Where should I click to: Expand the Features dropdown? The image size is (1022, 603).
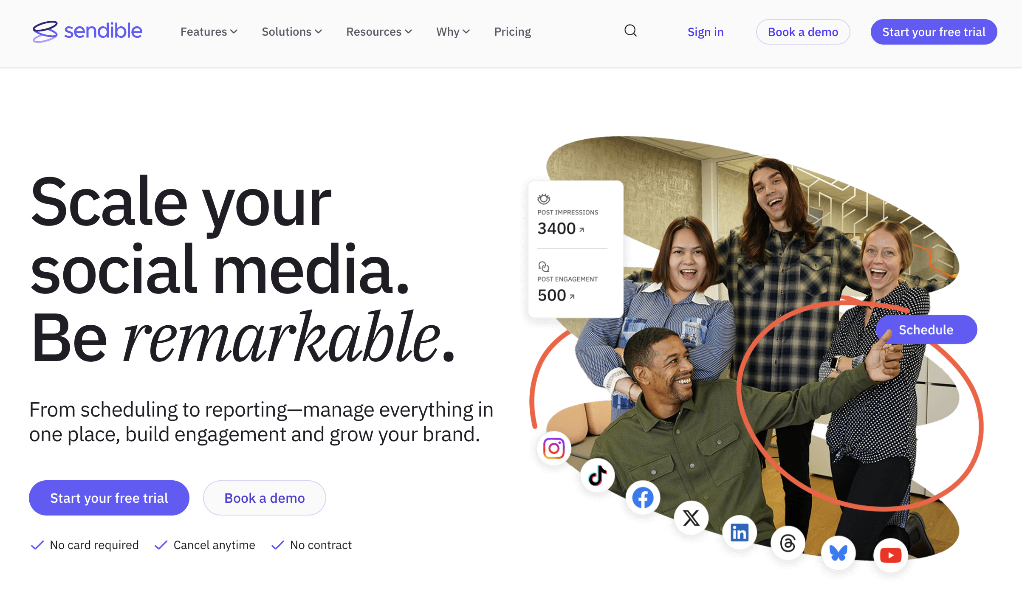click(x=209, y=31)
